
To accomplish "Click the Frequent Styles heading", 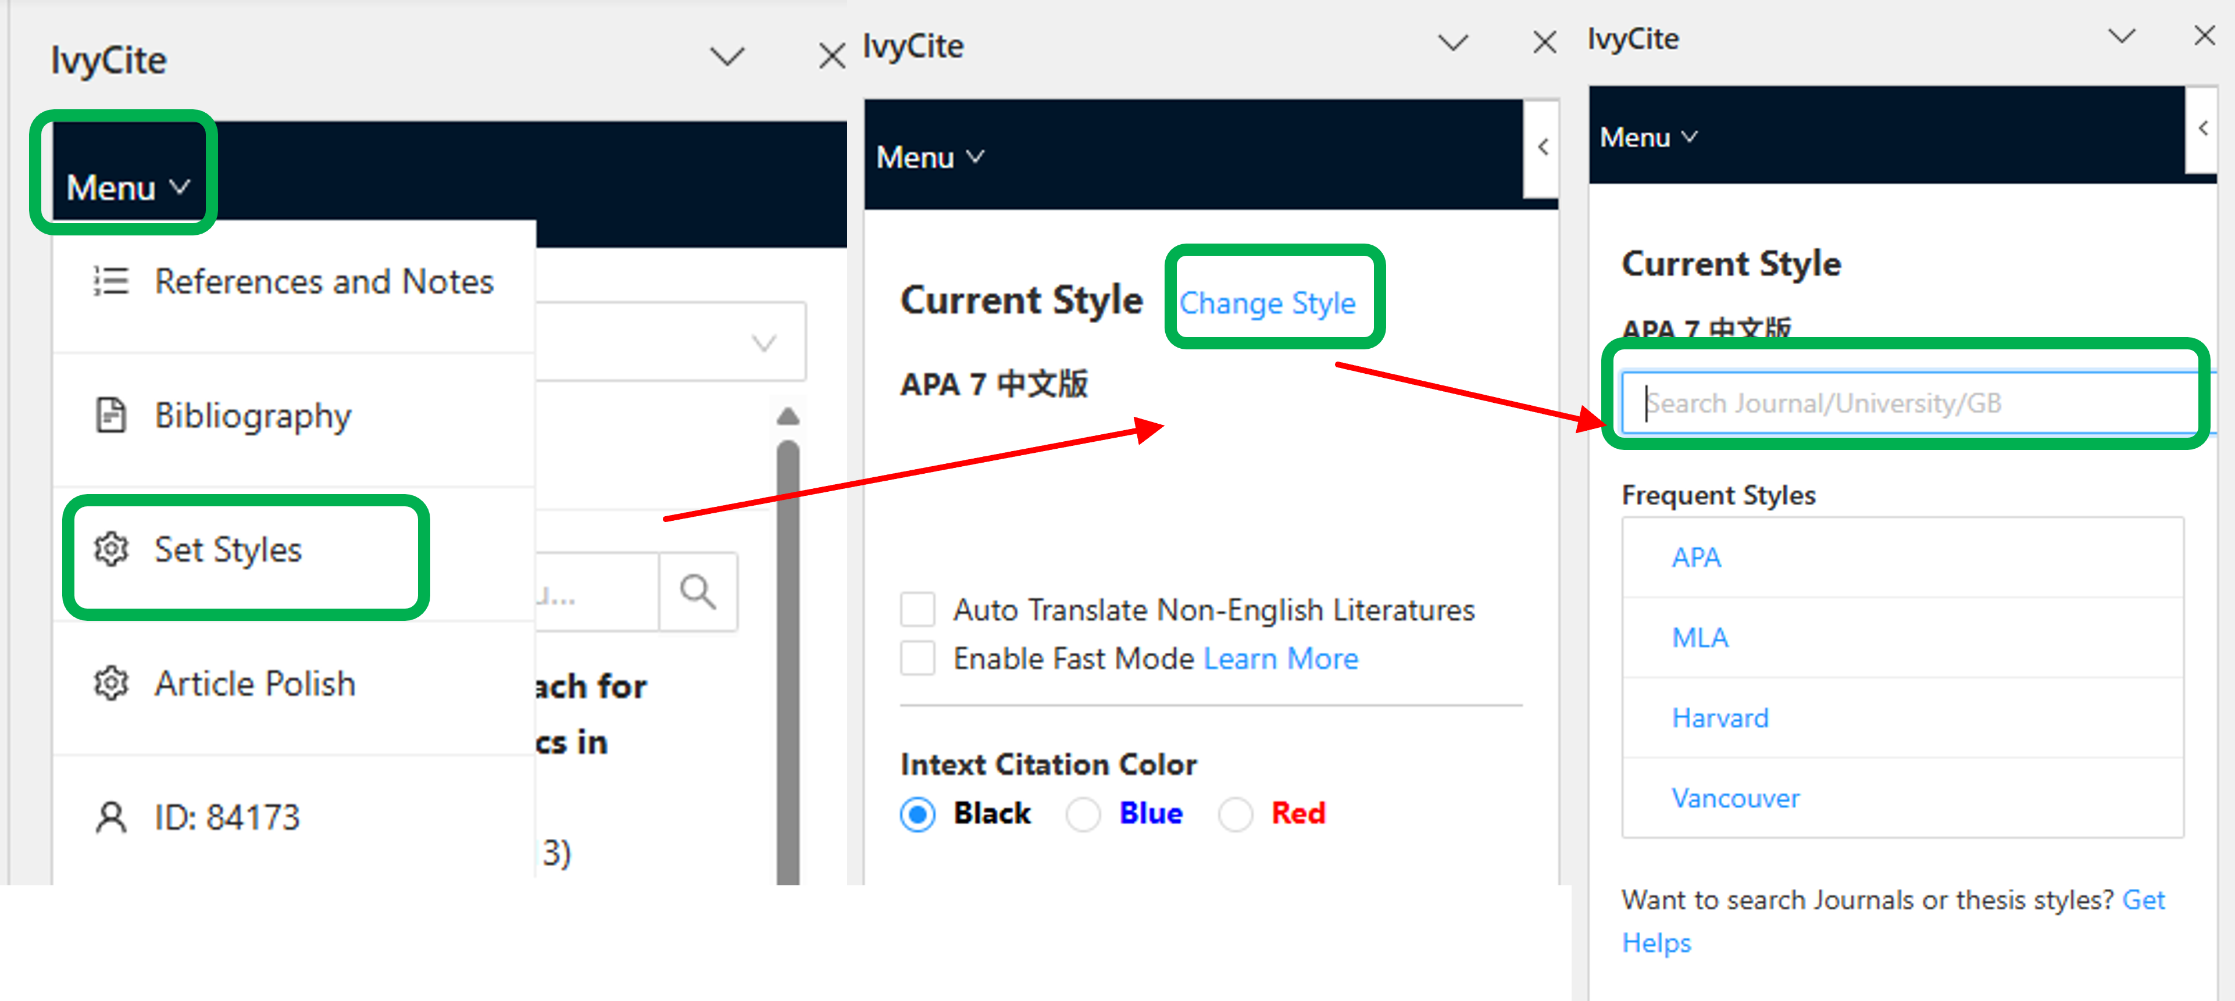I will (x=1719, y=495).
